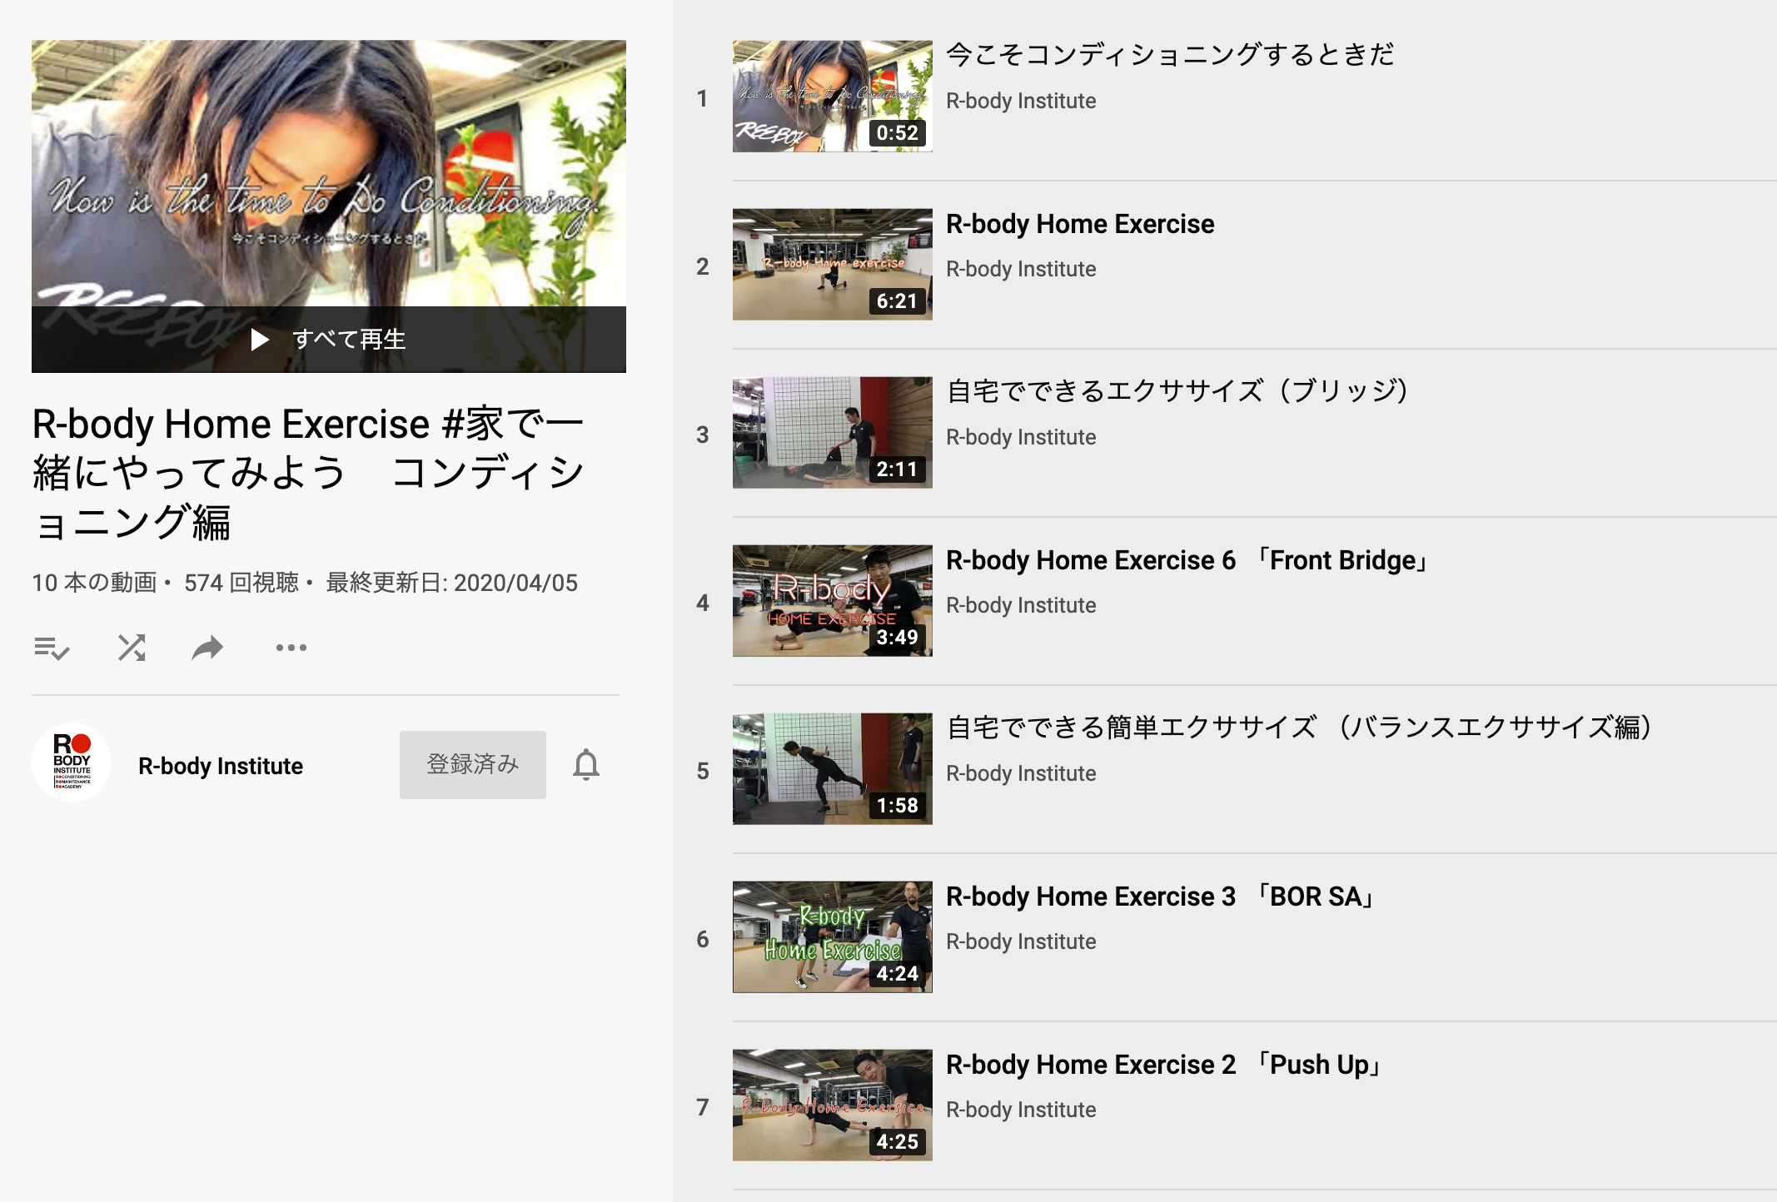The height and width of the screenshot is (1202, 1777).
Task: Open the 0:52 conditioning video thumbnail
Action: pos(833,97)
